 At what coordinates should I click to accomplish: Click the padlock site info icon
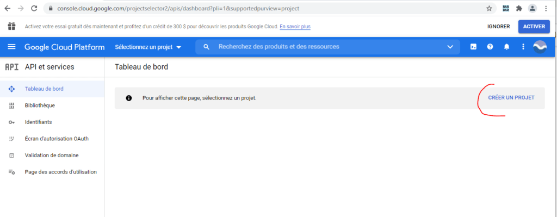click(x=50, y=9)
